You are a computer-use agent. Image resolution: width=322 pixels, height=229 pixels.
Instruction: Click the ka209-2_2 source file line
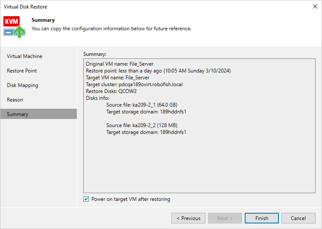(142, 125)
